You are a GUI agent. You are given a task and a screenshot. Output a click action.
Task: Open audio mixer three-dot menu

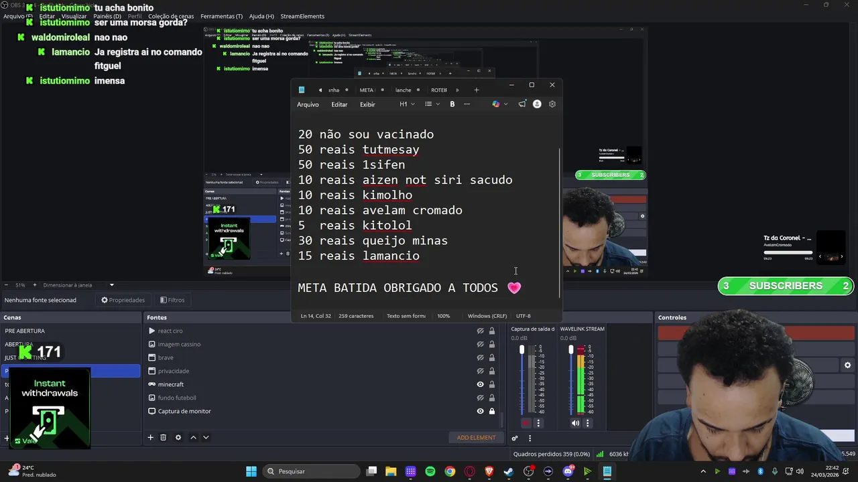coord(530,438)
